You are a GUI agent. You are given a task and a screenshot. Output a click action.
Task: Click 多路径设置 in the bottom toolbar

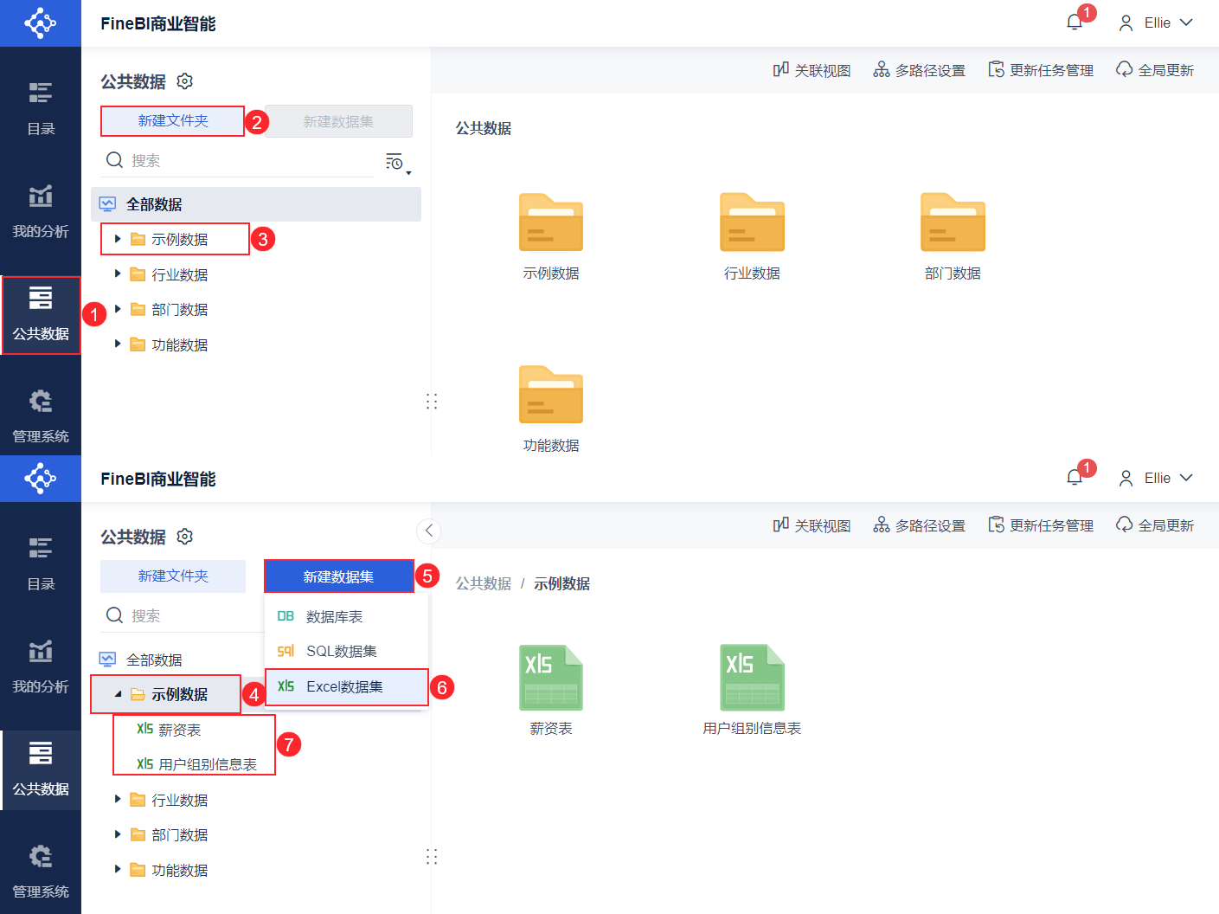(x=919, y=525)
